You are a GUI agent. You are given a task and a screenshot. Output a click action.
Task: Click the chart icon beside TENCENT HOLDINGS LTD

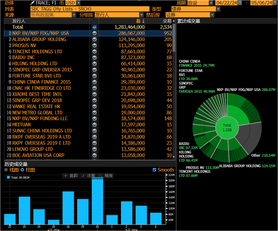click(x=95, y=52)
